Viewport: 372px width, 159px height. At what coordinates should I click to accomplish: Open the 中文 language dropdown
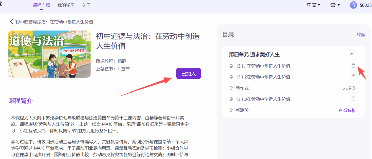click(x=313, y=5)
